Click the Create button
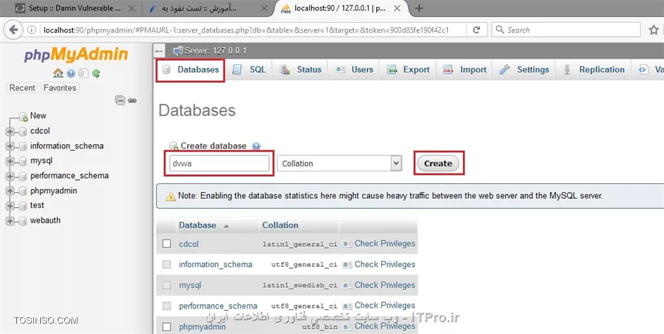Image resolution: width=664 pixels, height=334 pixels. tap(438, 164)
